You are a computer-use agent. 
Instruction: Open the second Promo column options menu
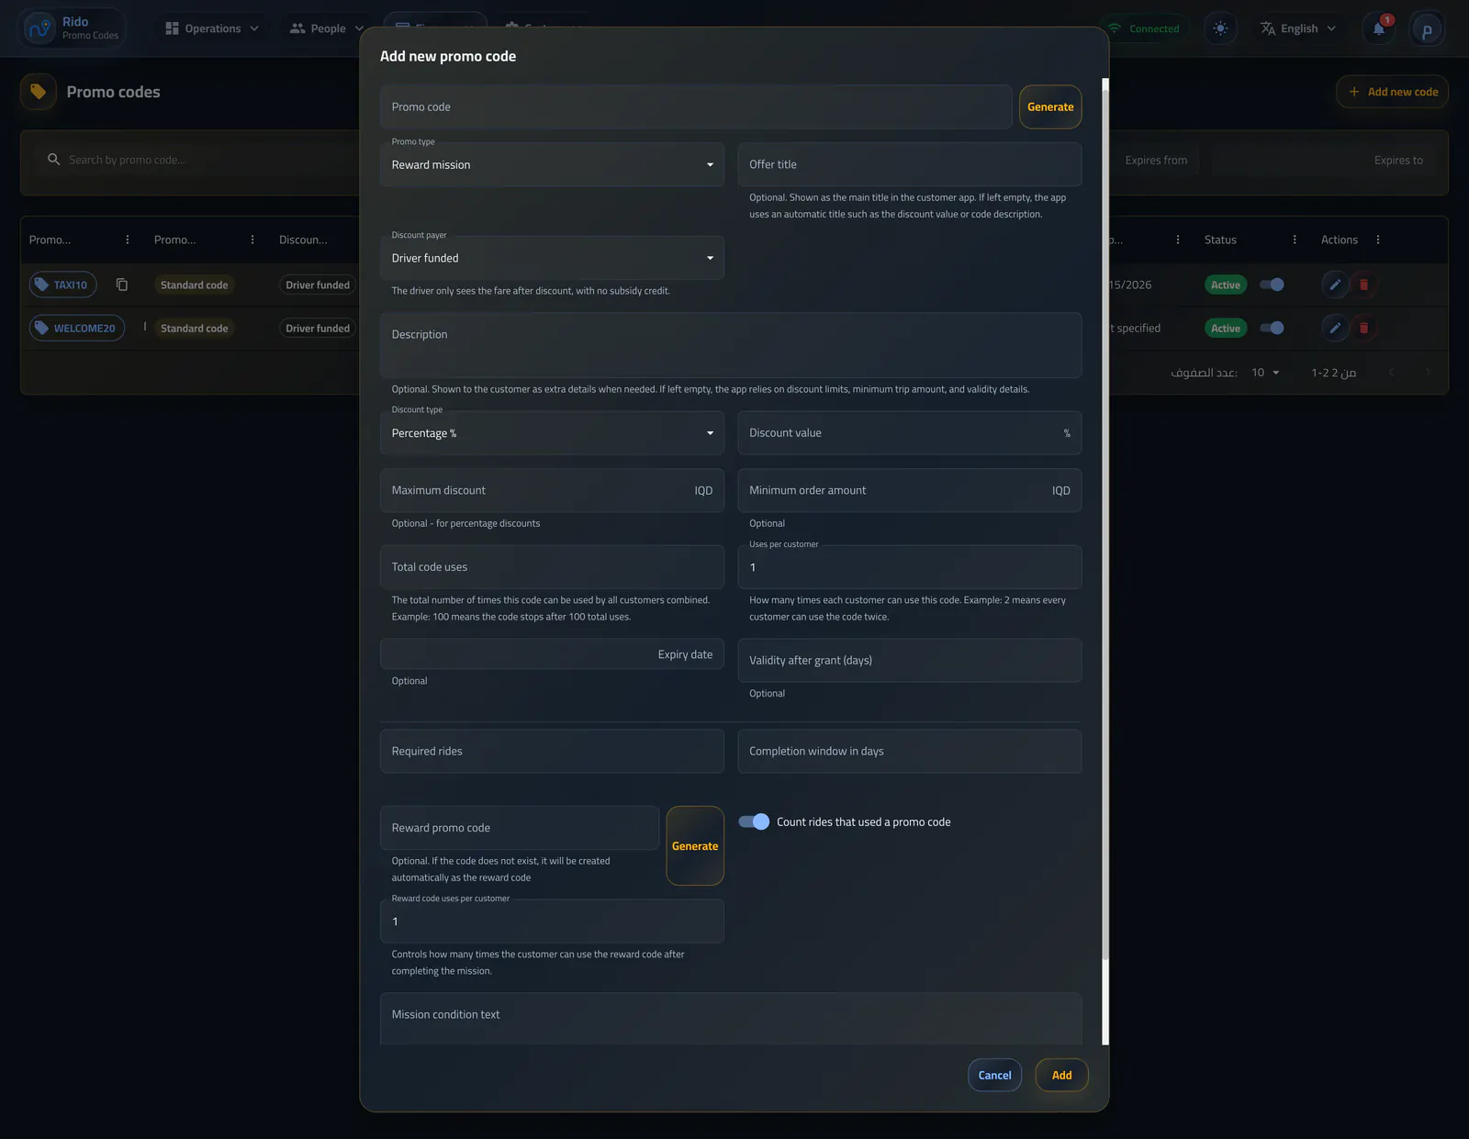coord(252,240)
